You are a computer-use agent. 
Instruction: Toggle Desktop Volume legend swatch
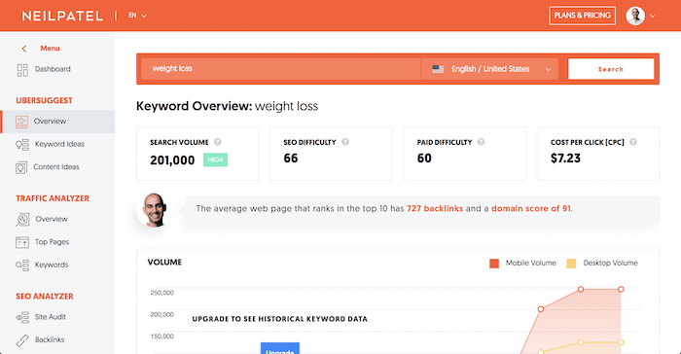pyautogui.click(x=571, y=264)
